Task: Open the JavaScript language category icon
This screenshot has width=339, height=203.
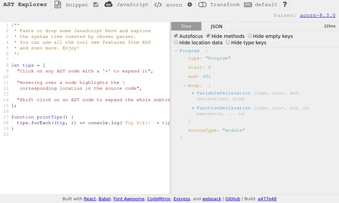Action: coord(109,4)
